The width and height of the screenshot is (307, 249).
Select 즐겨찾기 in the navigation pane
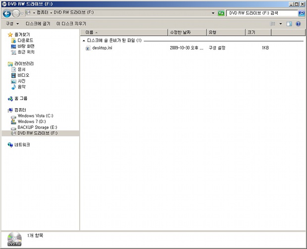click(22, 35)
